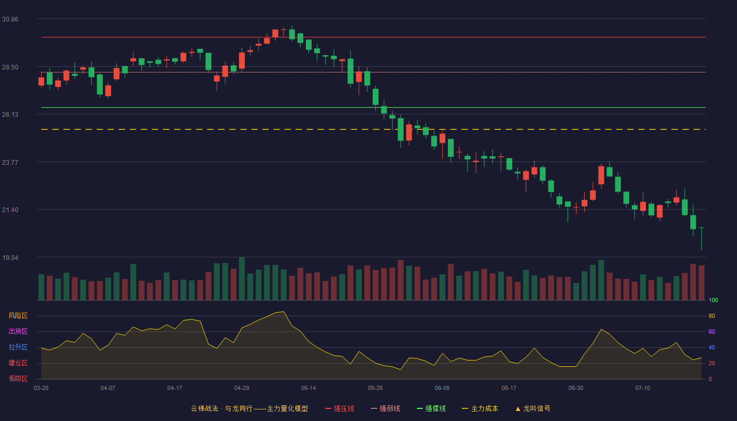737x421 pixels.
Task: Click the 05-14 date axis label
Action: 308,388
